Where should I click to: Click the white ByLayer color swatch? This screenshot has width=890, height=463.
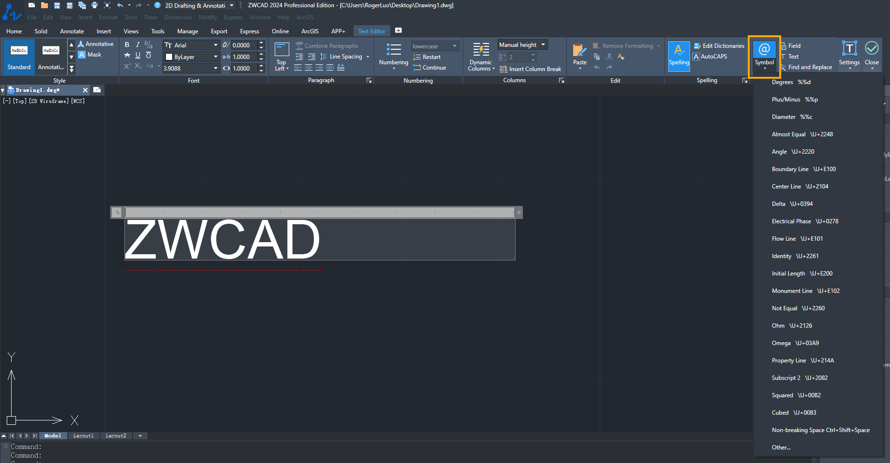169,57
